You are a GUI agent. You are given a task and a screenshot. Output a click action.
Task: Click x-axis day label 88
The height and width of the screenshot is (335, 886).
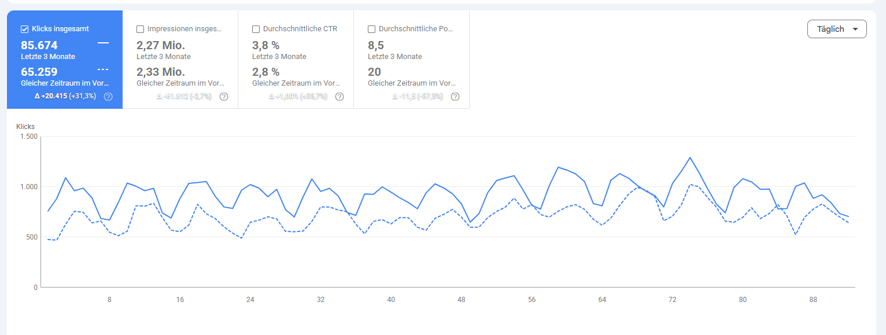(x=813, y=300)
